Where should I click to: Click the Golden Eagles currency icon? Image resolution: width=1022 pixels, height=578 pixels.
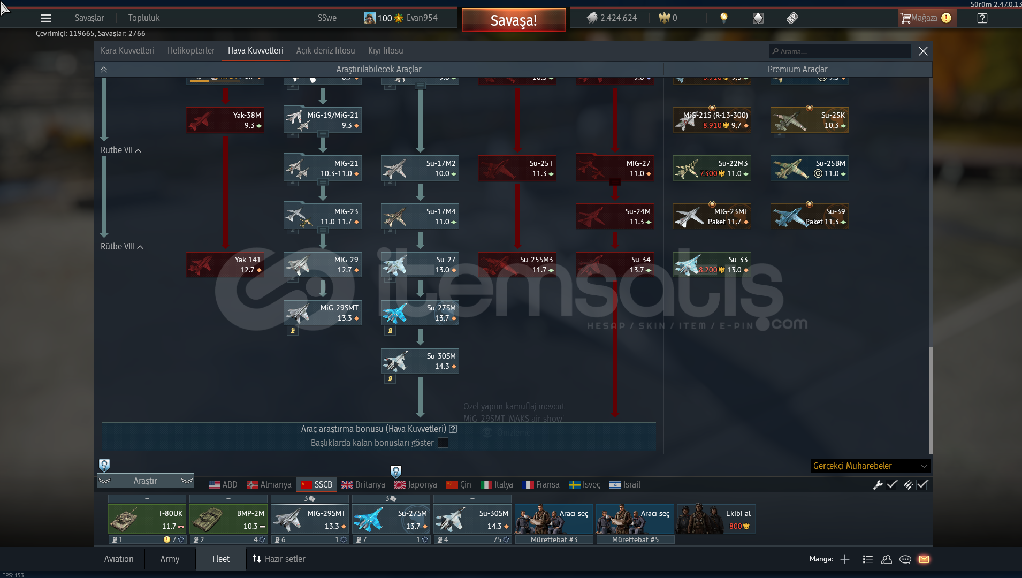(664, 18)
